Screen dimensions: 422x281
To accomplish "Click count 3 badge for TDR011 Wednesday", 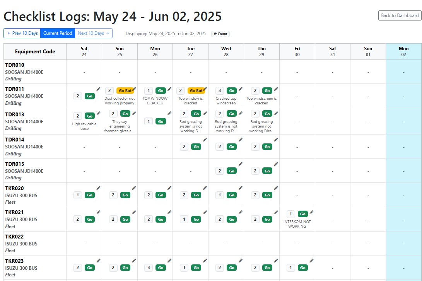I will pos(220,91).
